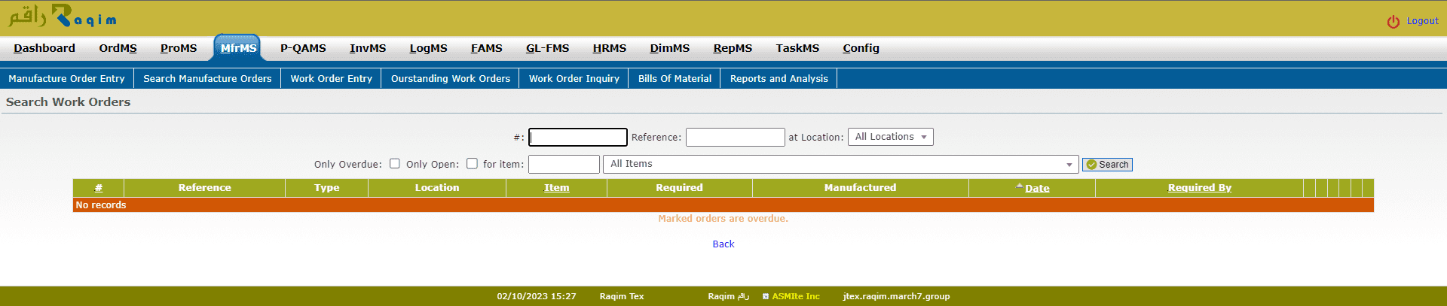Viewport: 1447px width, 306px height.
Task: Click the ASMIte Inc footer link
Action: (795, 296)
